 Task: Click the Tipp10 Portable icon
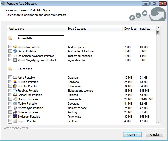pyautogui.click(x=15, y=121)
